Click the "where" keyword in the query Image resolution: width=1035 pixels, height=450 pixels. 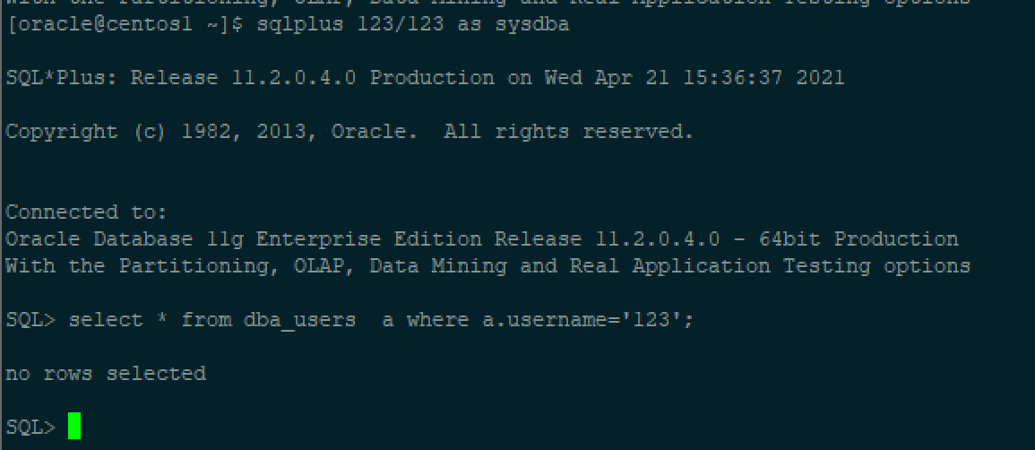tap(437, 320)
